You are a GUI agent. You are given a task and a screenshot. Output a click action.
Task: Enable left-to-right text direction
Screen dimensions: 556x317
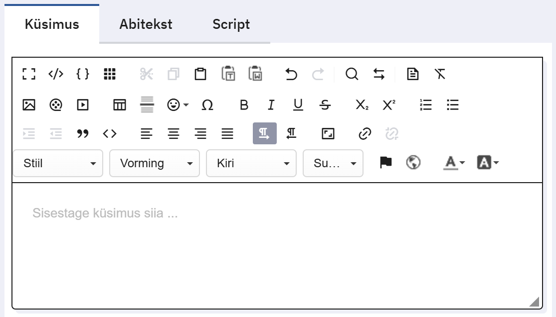click(x=264, y=133)
